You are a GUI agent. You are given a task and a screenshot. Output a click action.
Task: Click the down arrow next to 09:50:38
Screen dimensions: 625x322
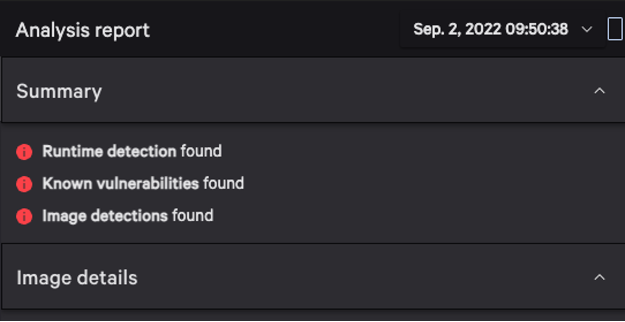pos(587,29)
